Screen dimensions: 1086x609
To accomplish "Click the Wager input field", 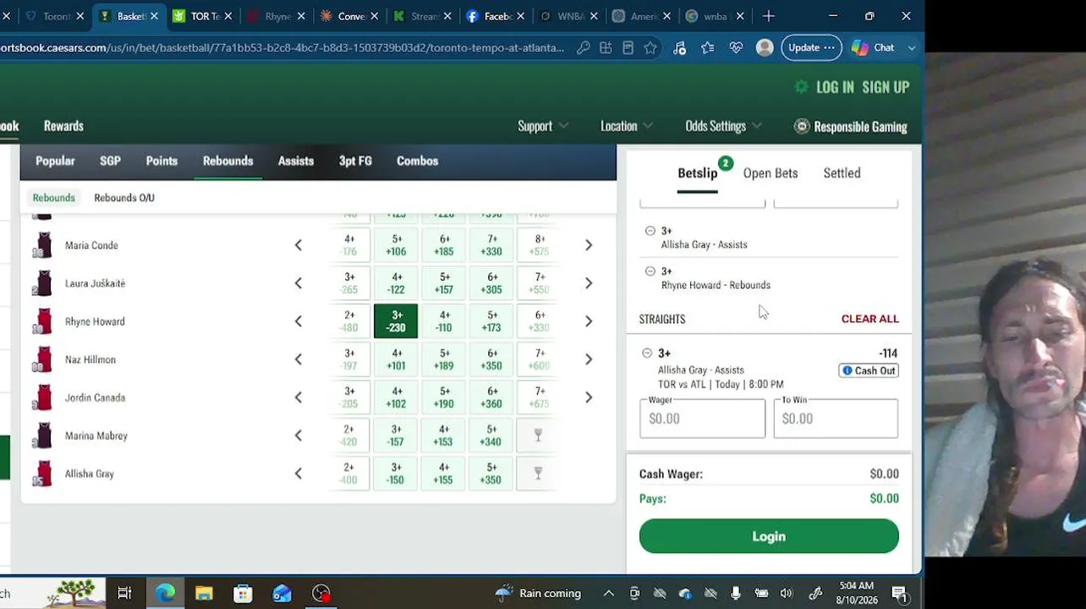I will (702, 418).
